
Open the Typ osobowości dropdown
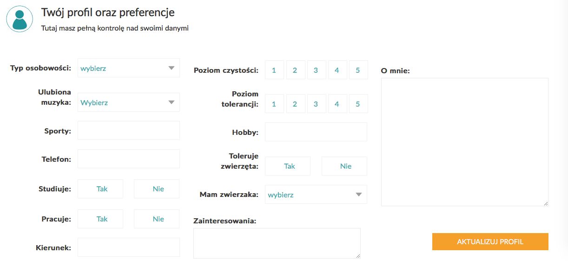128,68
